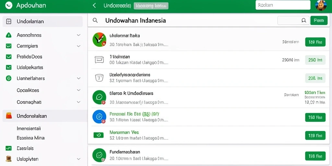The height and width of the screenshot is (166, 332).
Task: Open the Imensiantaii sub-item
Action: (29, 128)
